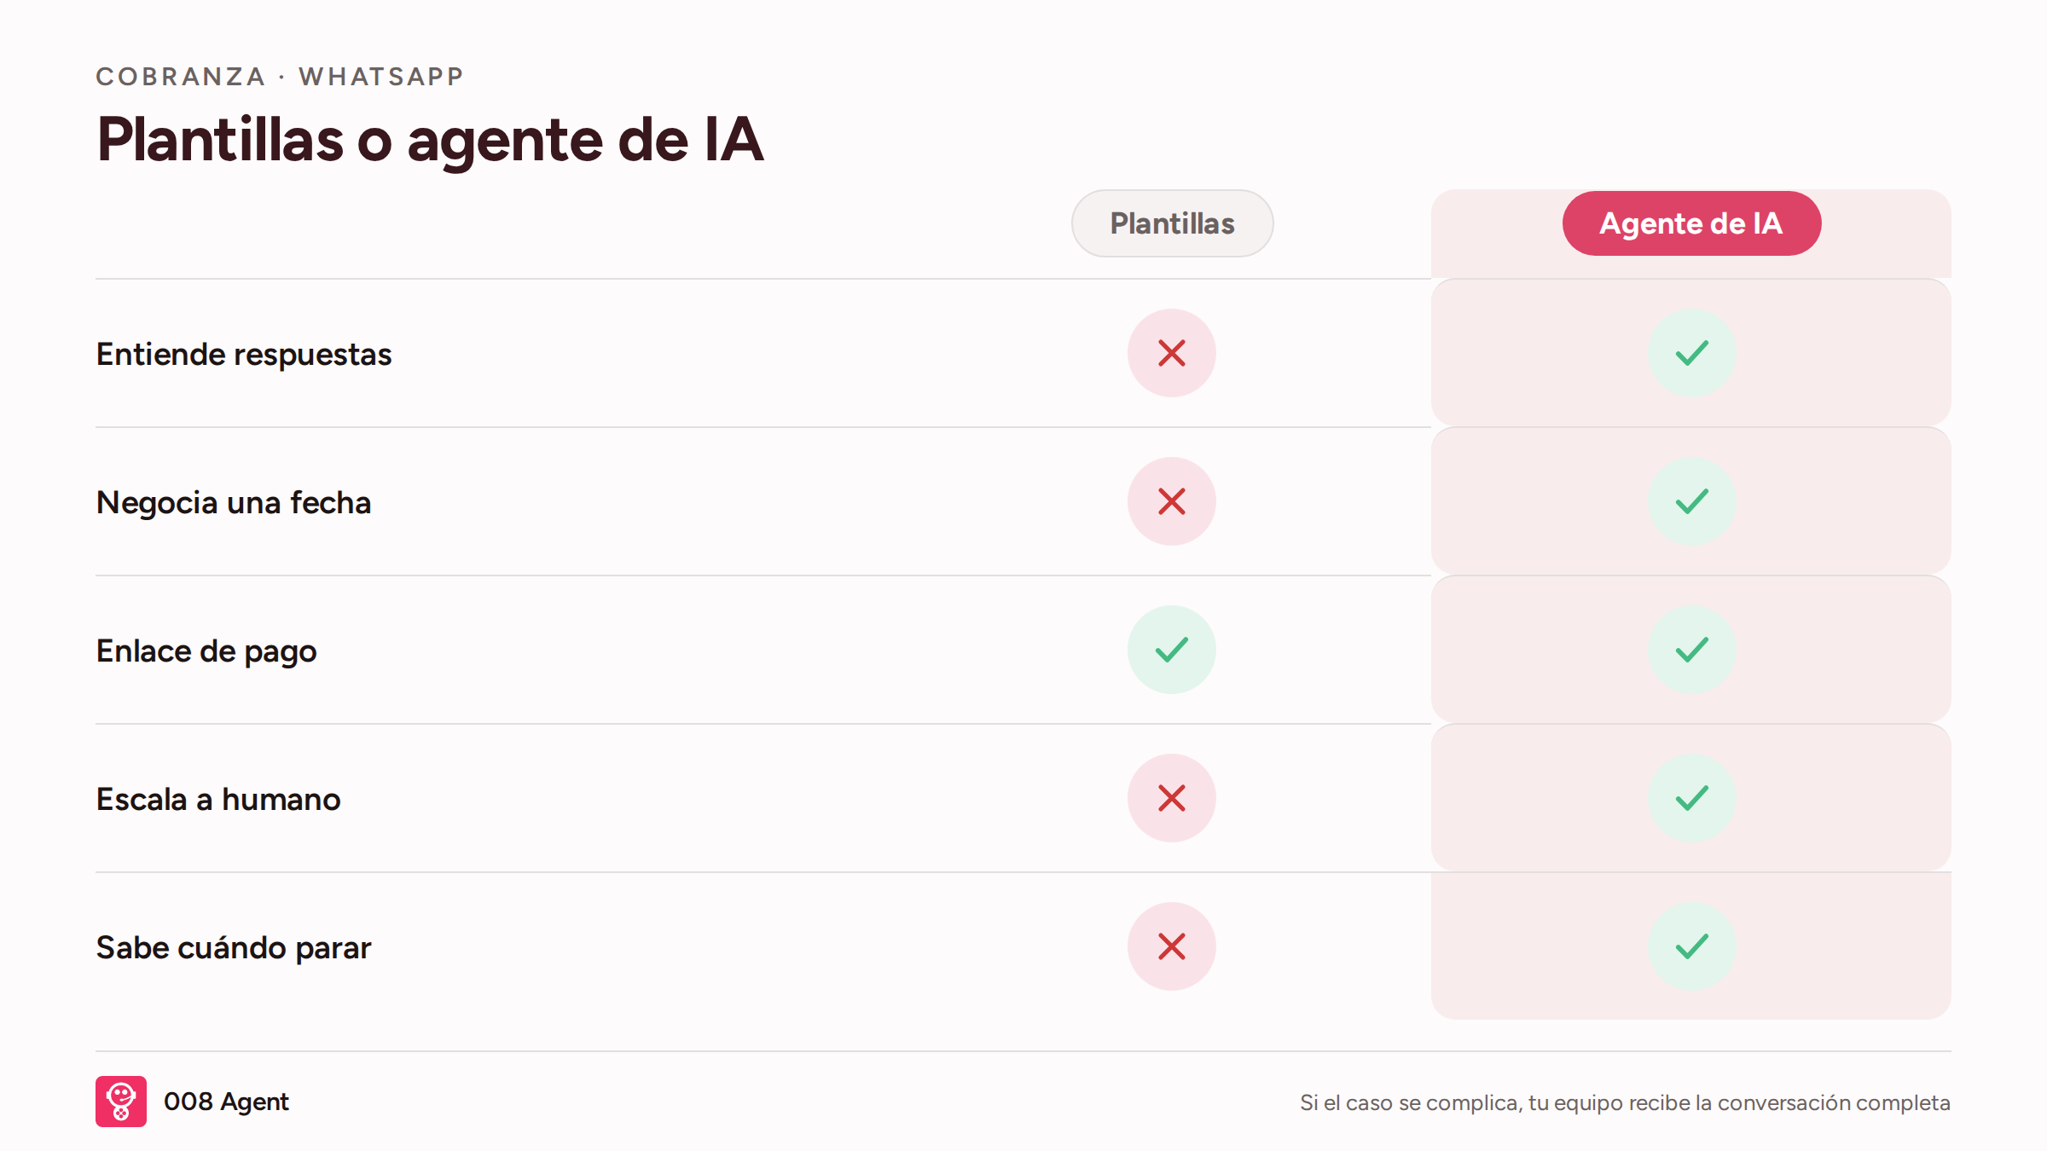
Task: Click the green check for Escala a humano under Agente de IA
Action: click(x=1691, y=798)
